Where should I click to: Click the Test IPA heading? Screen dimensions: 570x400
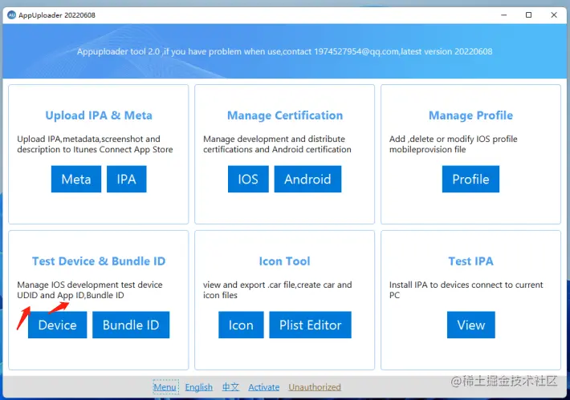pos(470,261)
